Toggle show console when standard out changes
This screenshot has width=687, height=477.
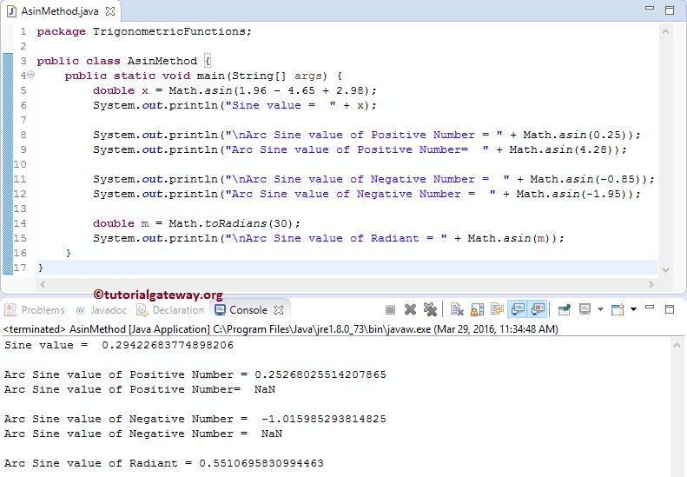click(x=518, y=309)
